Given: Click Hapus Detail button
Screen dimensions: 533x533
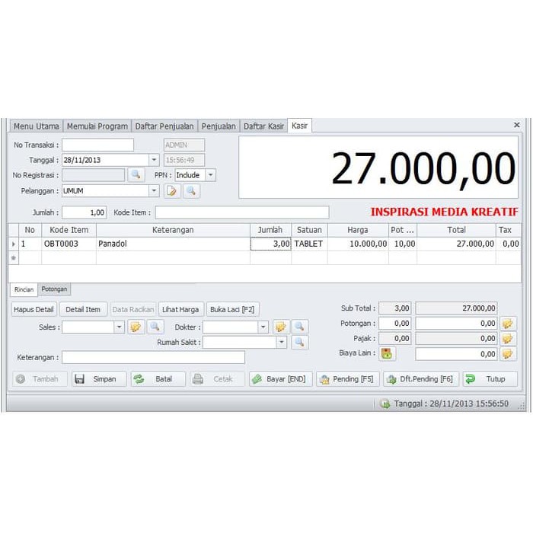Looking at the screenshot, I should click(x=34, y=309).
